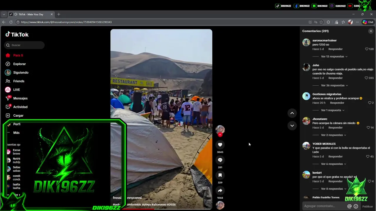Open a new browser tab
Screen dimensions: 376x211
59,14
